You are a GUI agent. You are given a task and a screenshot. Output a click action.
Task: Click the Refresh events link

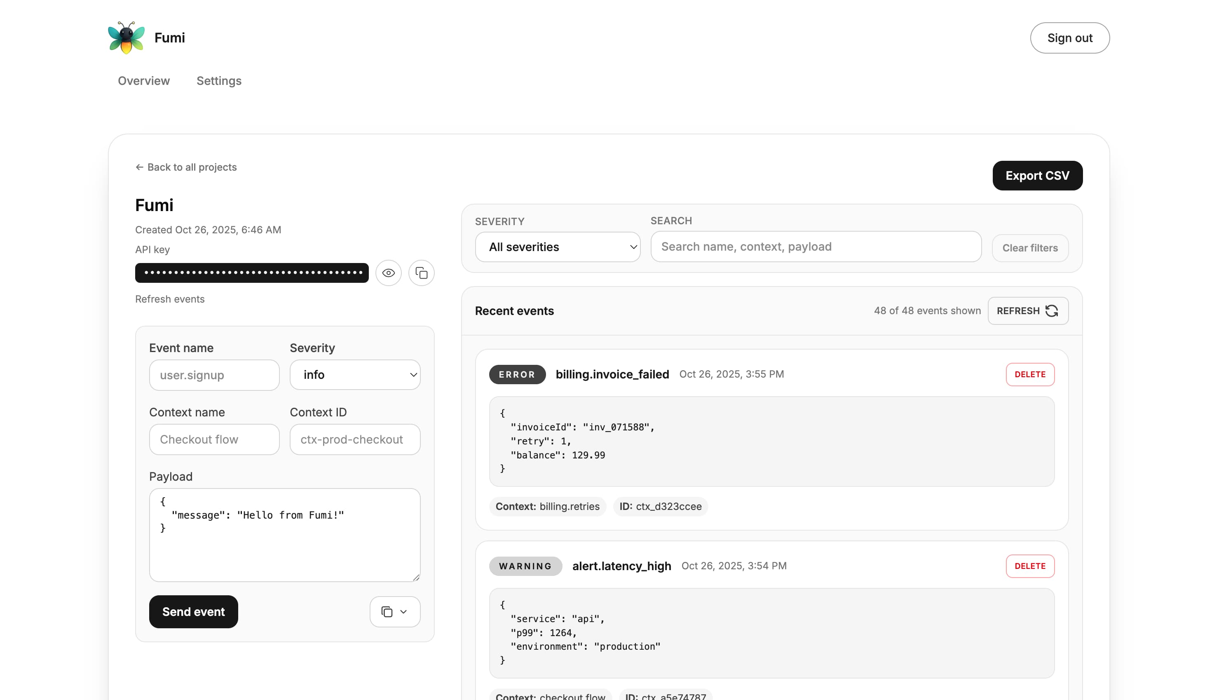point(170,298)
